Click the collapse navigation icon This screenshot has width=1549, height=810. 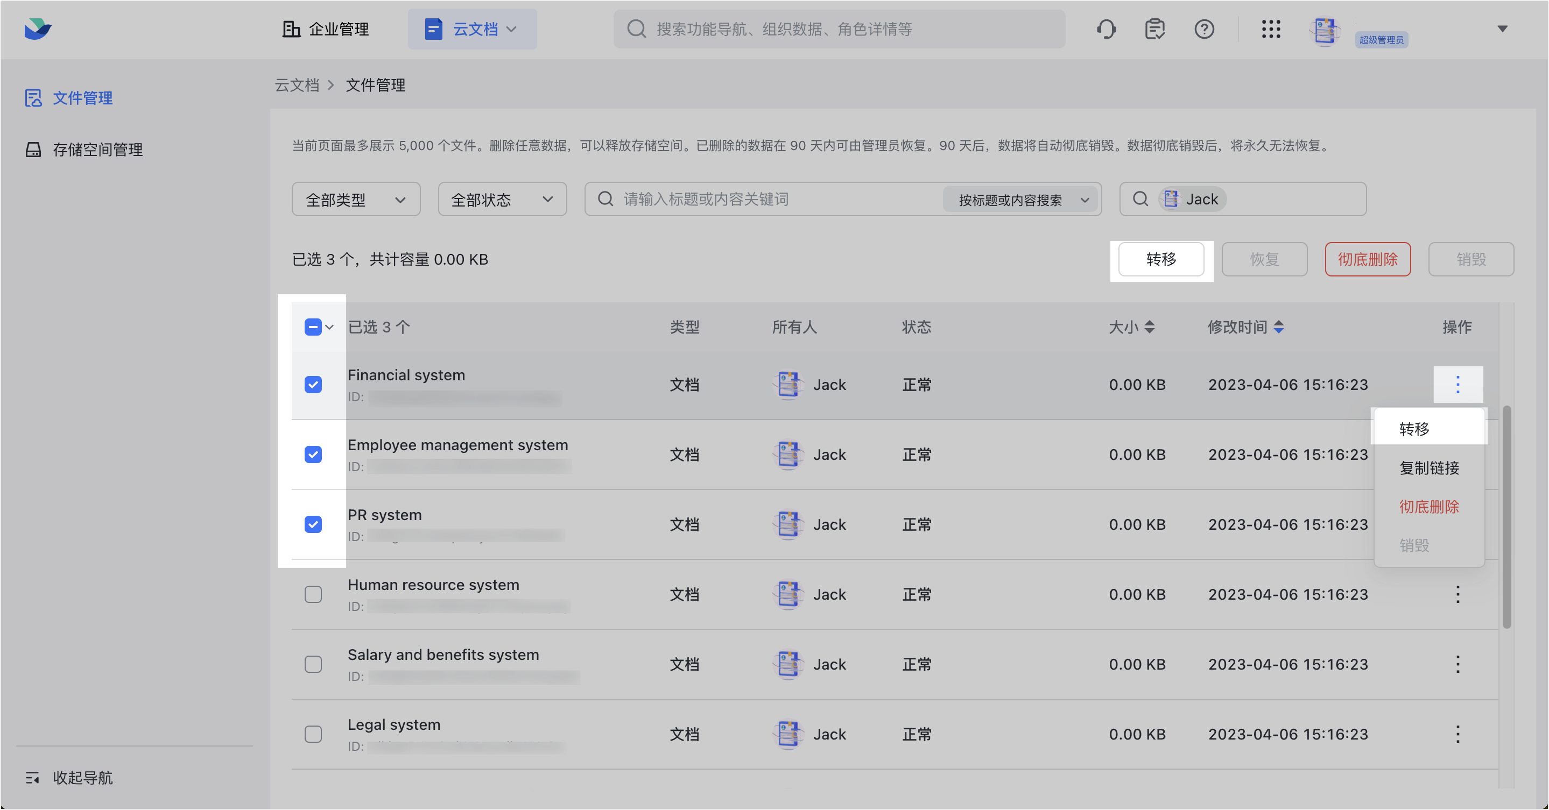(x=32, y=778)
